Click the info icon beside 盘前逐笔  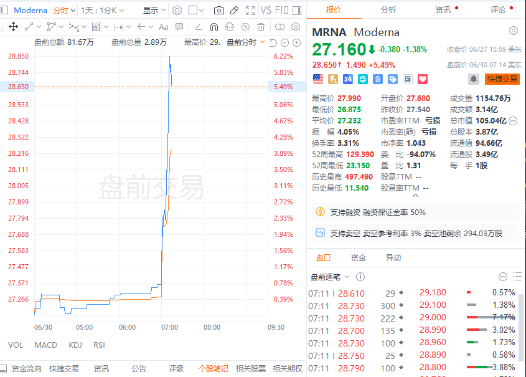point(360,277)
